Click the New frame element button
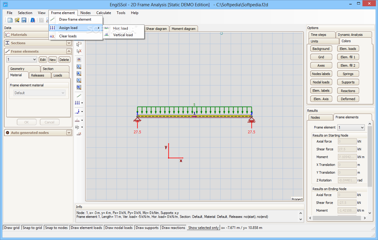 click(x=53, y=60)
